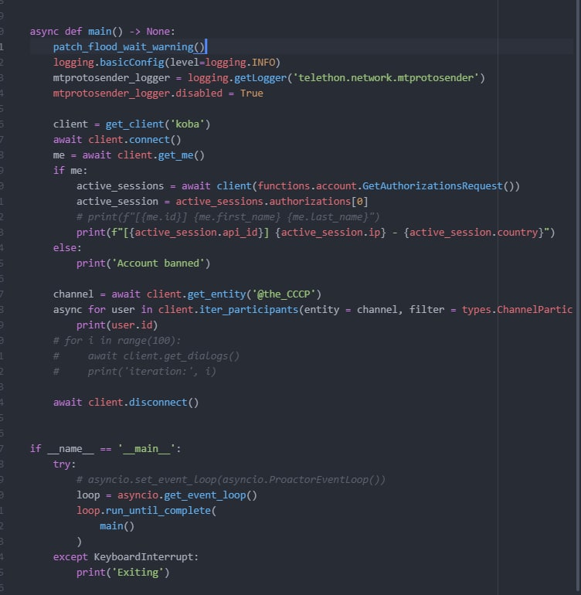The width and height of the screenshot is (581, 595).
Task: Click the 'try:' line
Action: pos(65,464)
